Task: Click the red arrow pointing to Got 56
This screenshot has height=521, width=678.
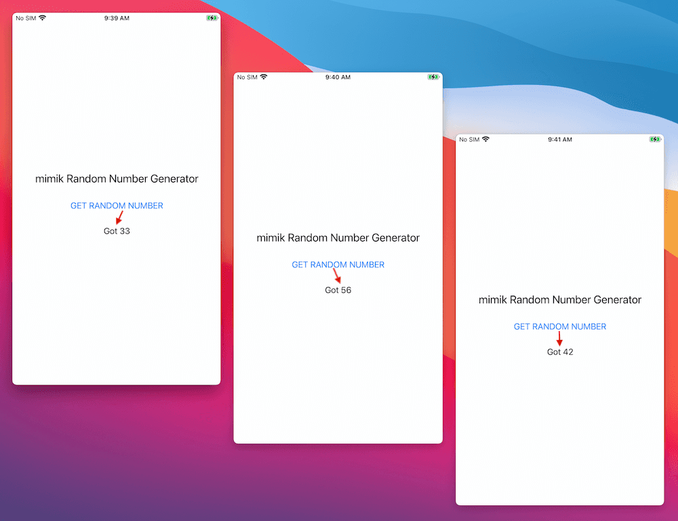Action: 337,275
